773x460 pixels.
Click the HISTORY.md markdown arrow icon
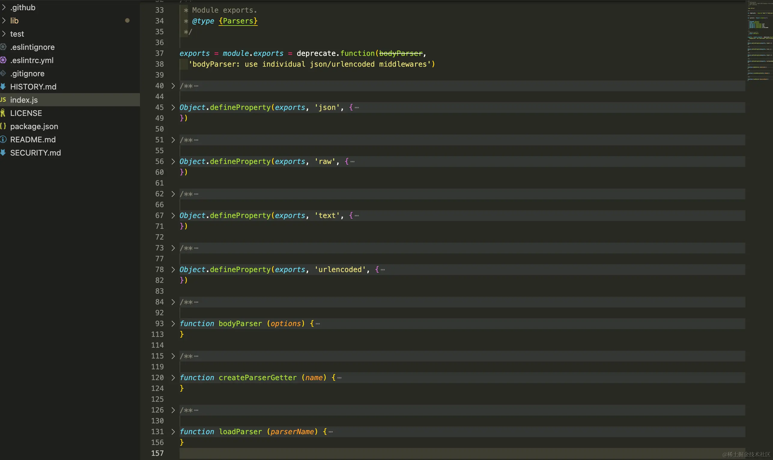3,86
